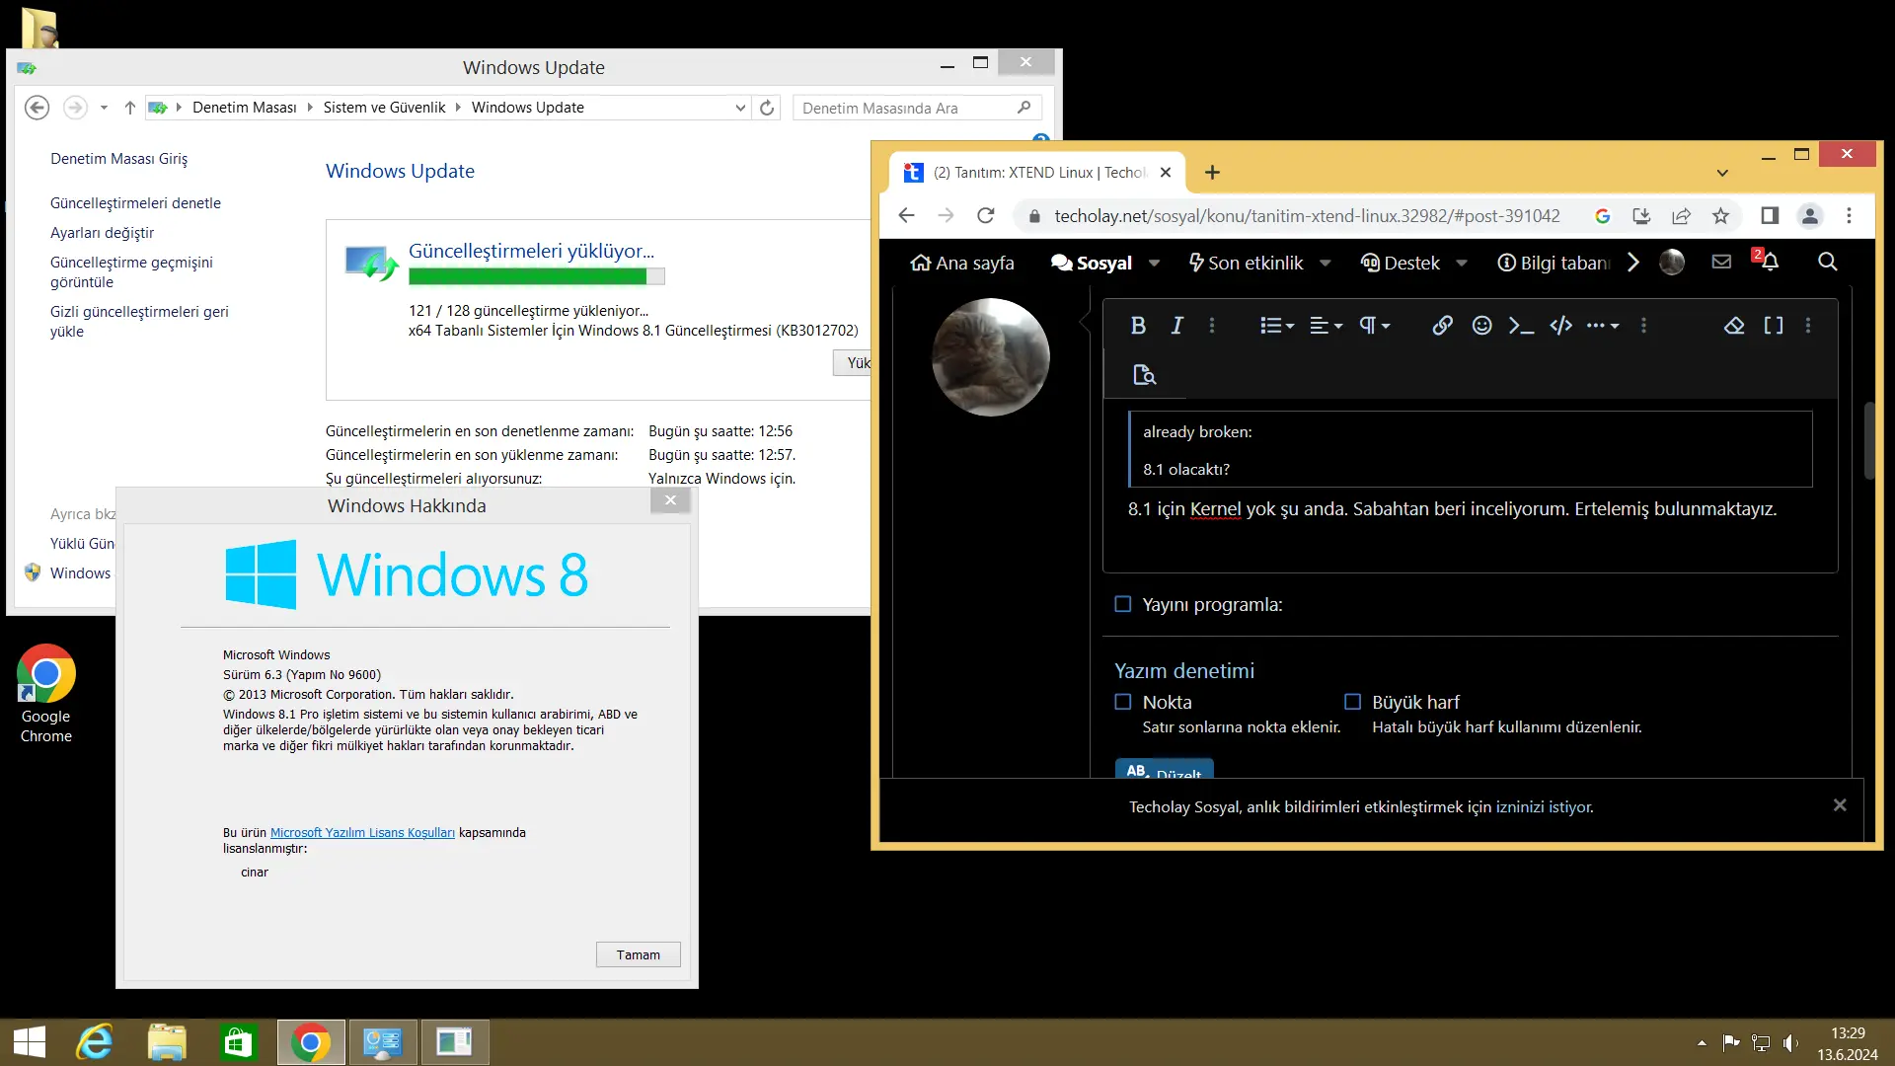Open the Chrome tab search dropdown arrow
1895x1066 pixels.
[x=1722, y=173]
